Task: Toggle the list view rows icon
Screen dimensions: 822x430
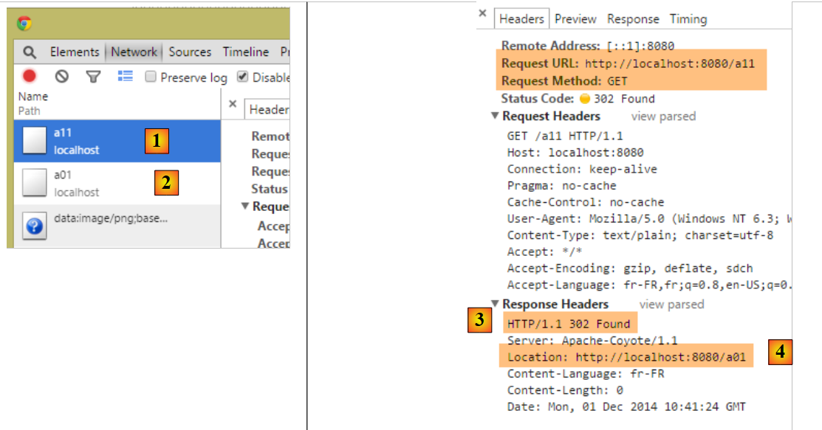Action: (125, 76)
